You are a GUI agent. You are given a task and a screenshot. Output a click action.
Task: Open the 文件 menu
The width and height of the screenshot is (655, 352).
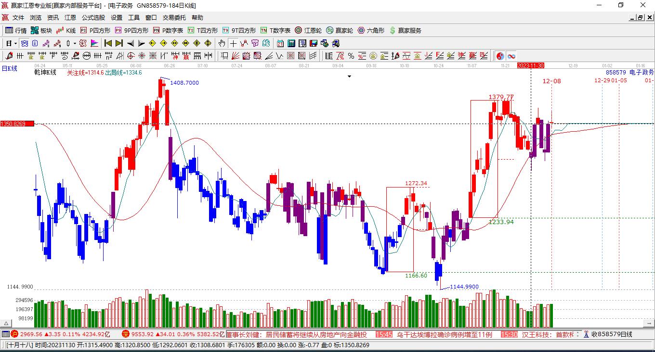[x=18, y=18]
